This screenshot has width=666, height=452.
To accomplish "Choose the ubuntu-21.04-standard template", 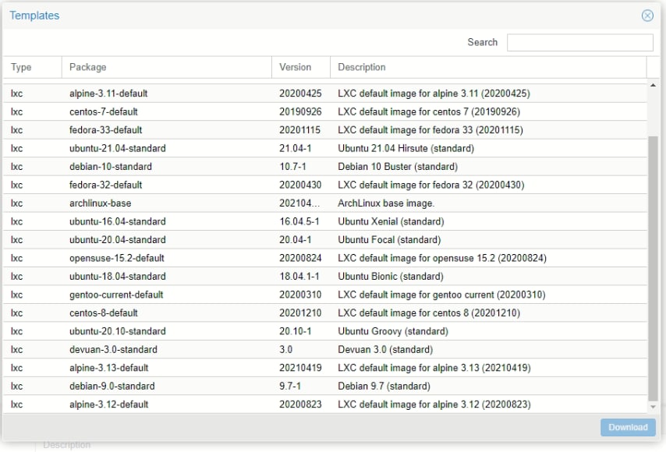I will click(118, 148).
